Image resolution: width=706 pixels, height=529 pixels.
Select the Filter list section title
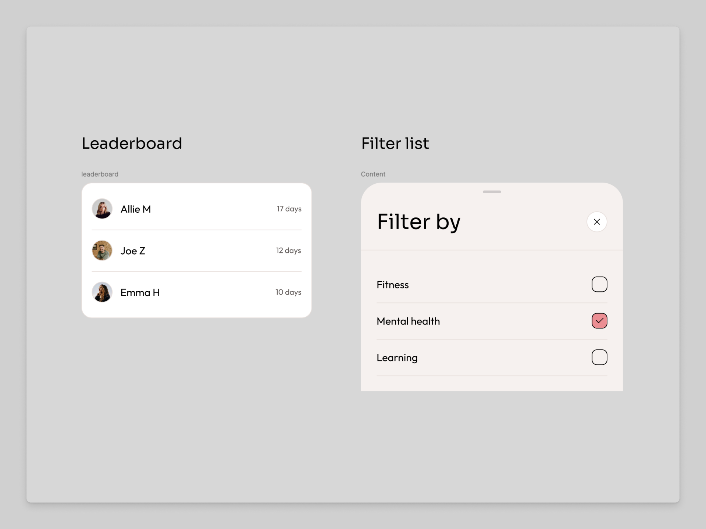pyautogui.click(x=395, y=143)
